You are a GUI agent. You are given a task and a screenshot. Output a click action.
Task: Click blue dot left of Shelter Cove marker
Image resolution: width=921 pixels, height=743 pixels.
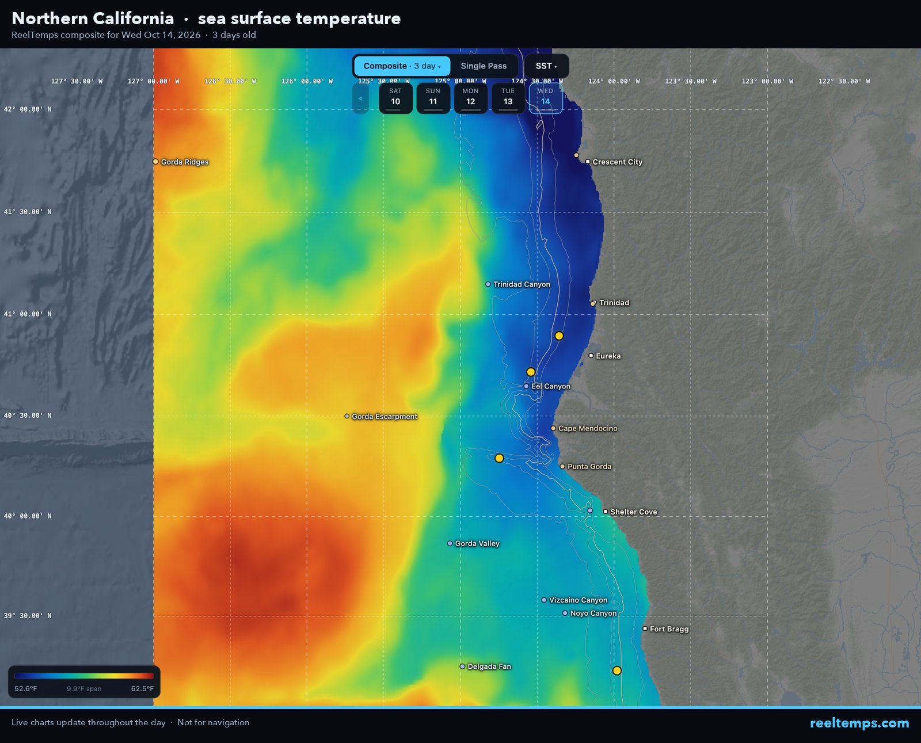tap(590, 510)
